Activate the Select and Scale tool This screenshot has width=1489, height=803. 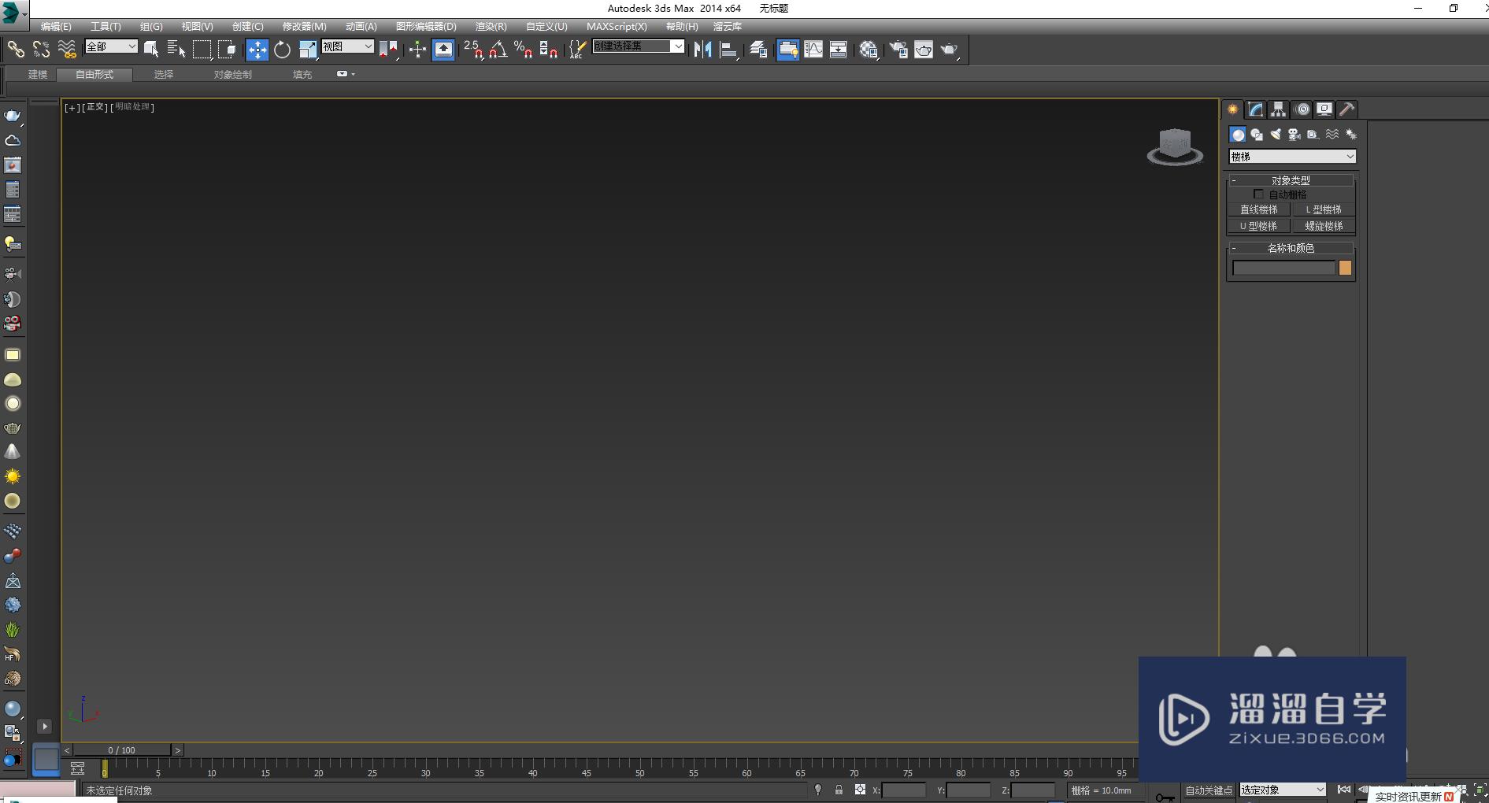[x=308, y=50]
